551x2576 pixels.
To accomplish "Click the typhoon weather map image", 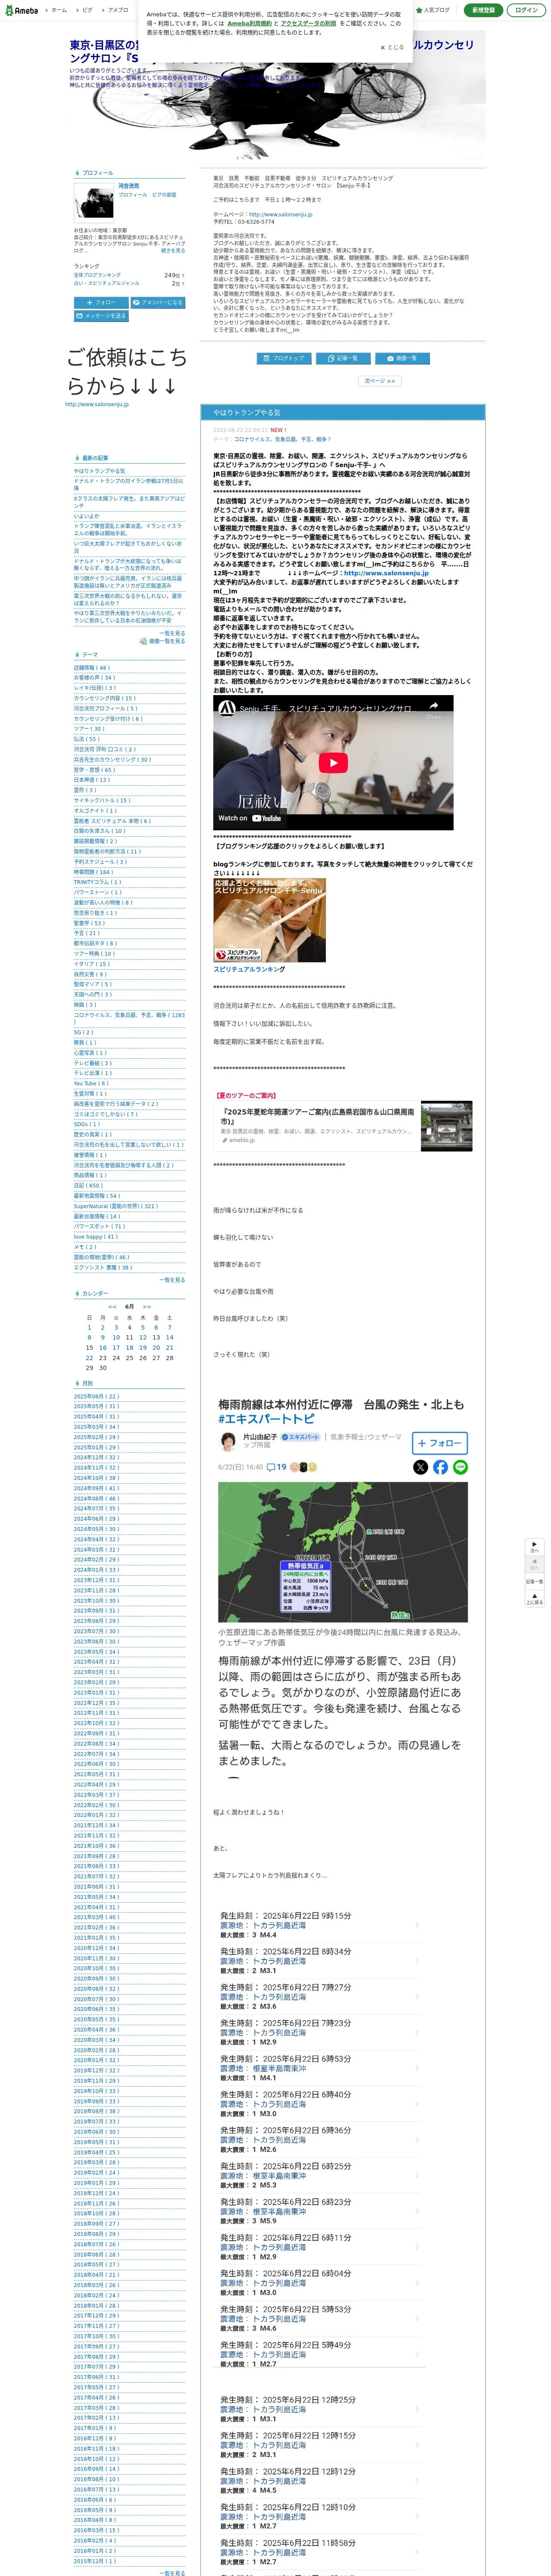I will [x=343, y=1552].
